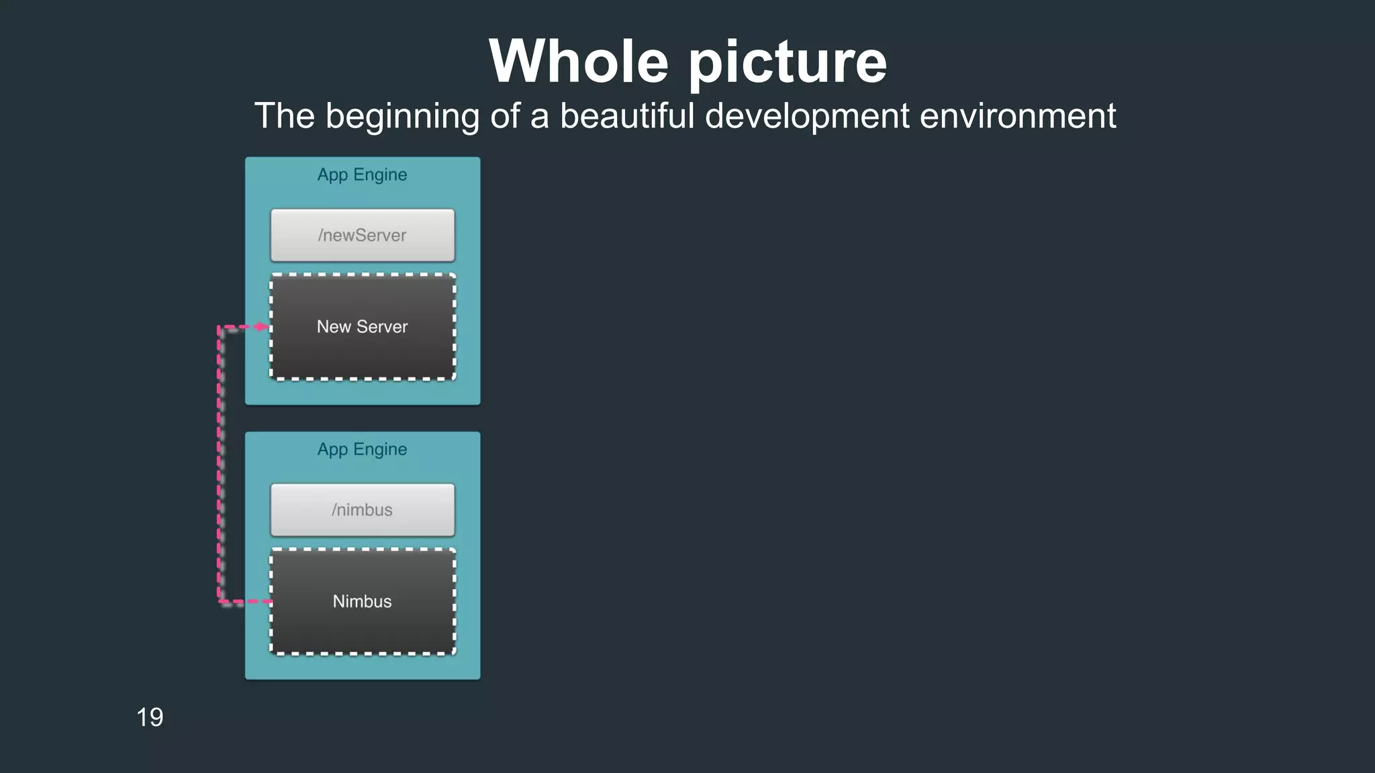Click the /newServer endpoint button

coord(363,236)
